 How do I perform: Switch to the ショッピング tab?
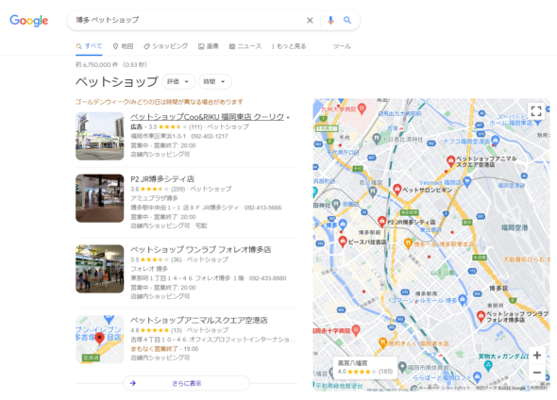(x=166, y=46)
